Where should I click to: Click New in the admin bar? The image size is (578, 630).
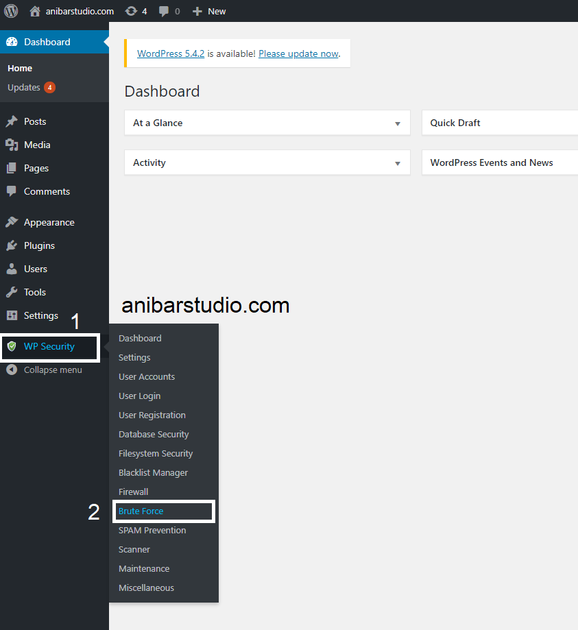pos(217,11)
